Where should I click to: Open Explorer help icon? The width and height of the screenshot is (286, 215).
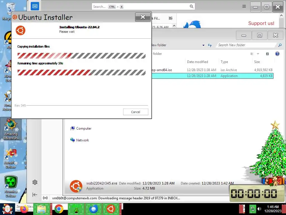[x=277, y=54]
